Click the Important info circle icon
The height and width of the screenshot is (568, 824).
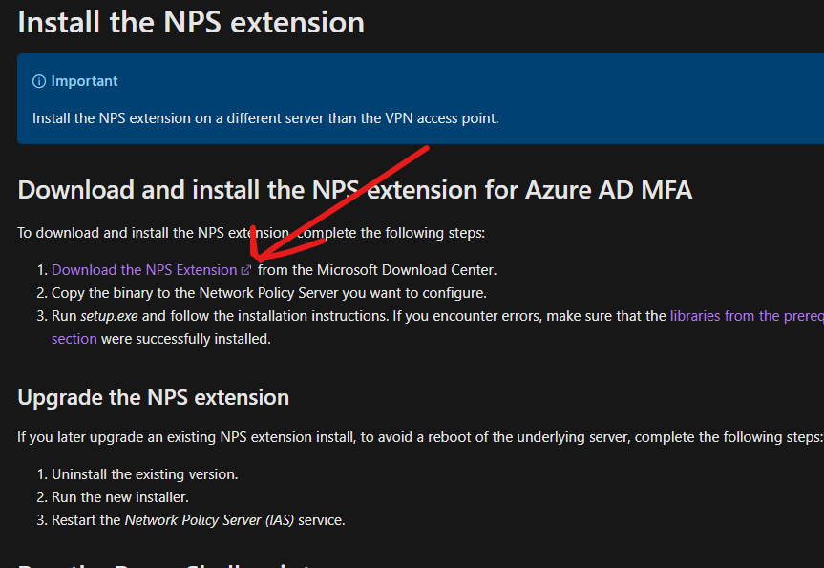click(39, 81)
